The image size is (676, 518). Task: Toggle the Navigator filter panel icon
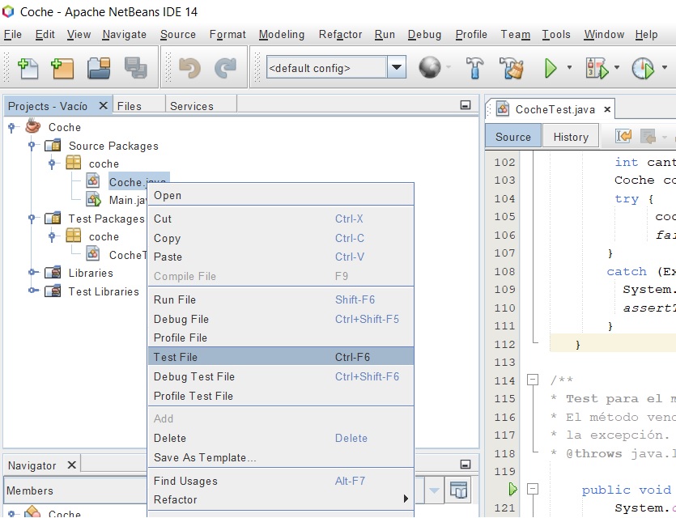(x=459, y=490)
